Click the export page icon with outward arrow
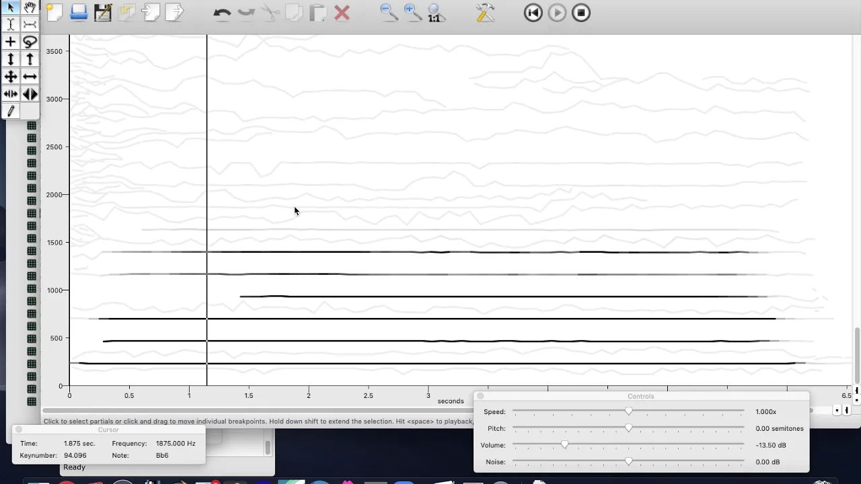 tap(174, 13)
